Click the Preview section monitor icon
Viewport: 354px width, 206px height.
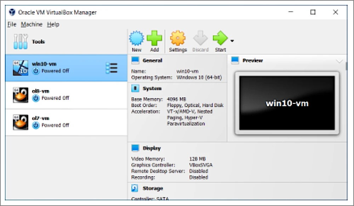(x=235, y=60)
